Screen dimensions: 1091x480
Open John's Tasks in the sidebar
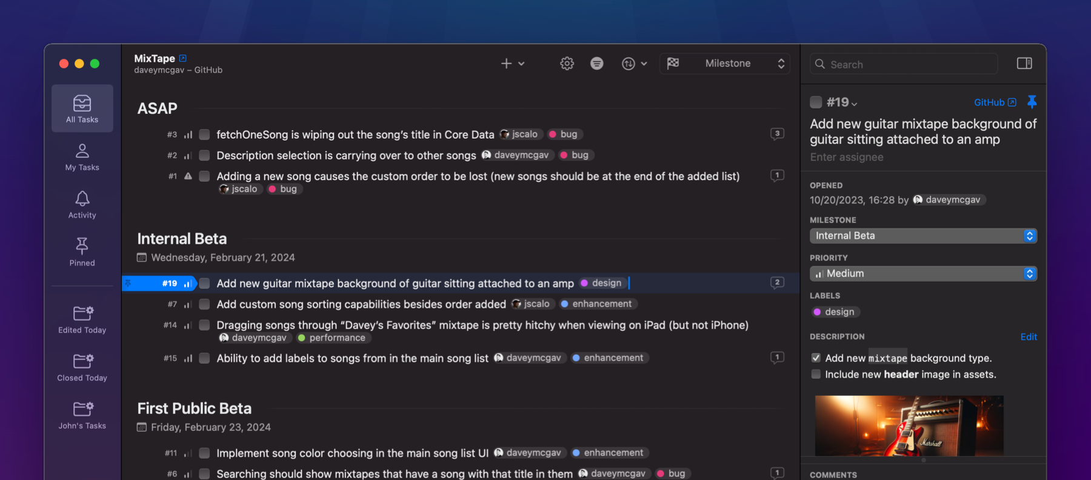tap(82, 415)
